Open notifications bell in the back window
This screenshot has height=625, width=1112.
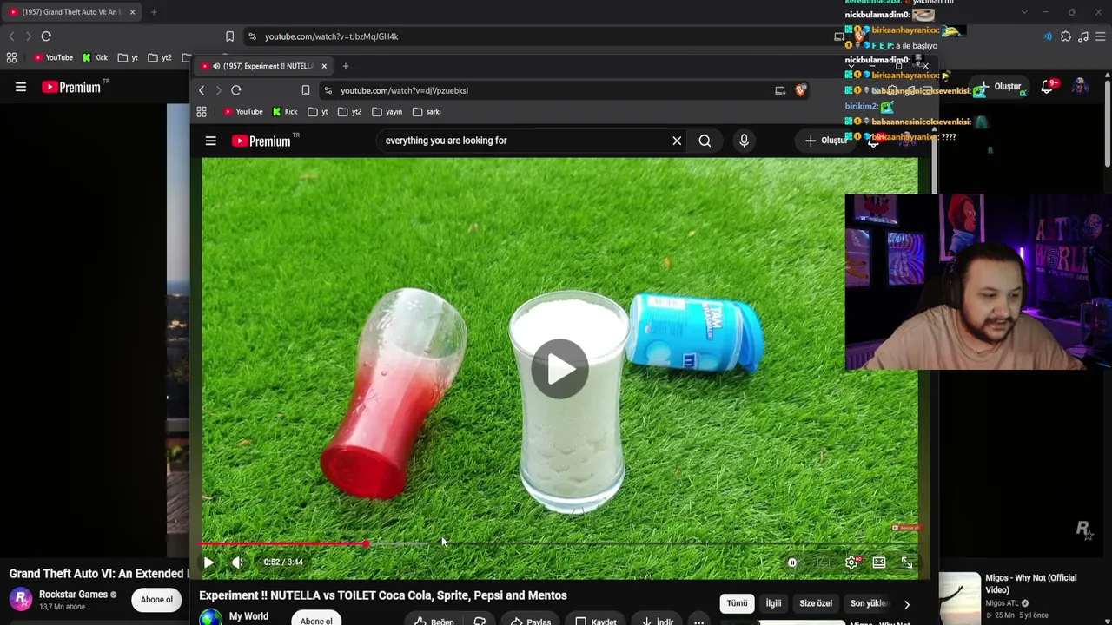tap(1049, 86)
